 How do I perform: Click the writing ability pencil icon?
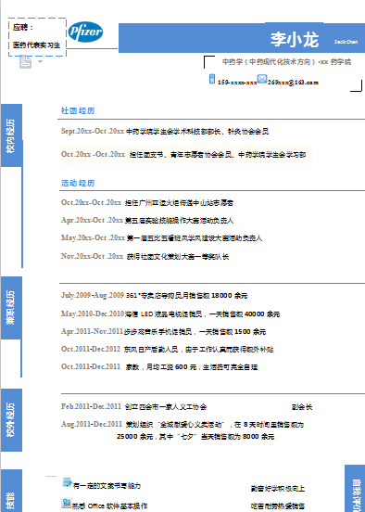(x=67, y=482)
